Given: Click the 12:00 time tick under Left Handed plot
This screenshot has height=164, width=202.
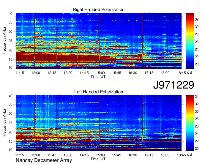Looking at the screenshot, I should coord(36,155).
